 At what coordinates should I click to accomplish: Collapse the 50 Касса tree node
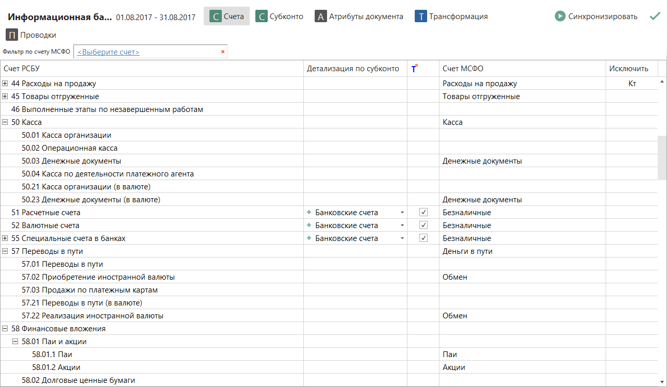pos(5,122)
